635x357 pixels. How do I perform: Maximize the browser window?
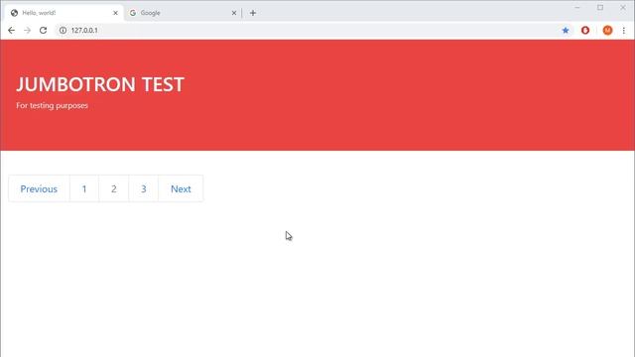pyautogui.click(x=600, y=7)
